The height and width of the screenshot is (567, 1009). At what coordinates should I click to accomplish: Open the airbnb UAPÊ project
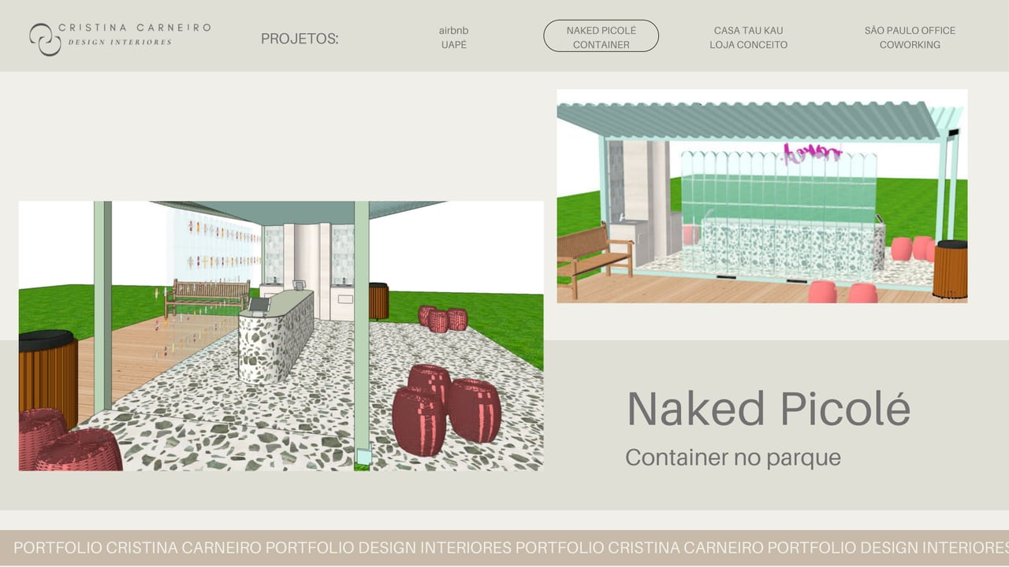coord(454,38)
